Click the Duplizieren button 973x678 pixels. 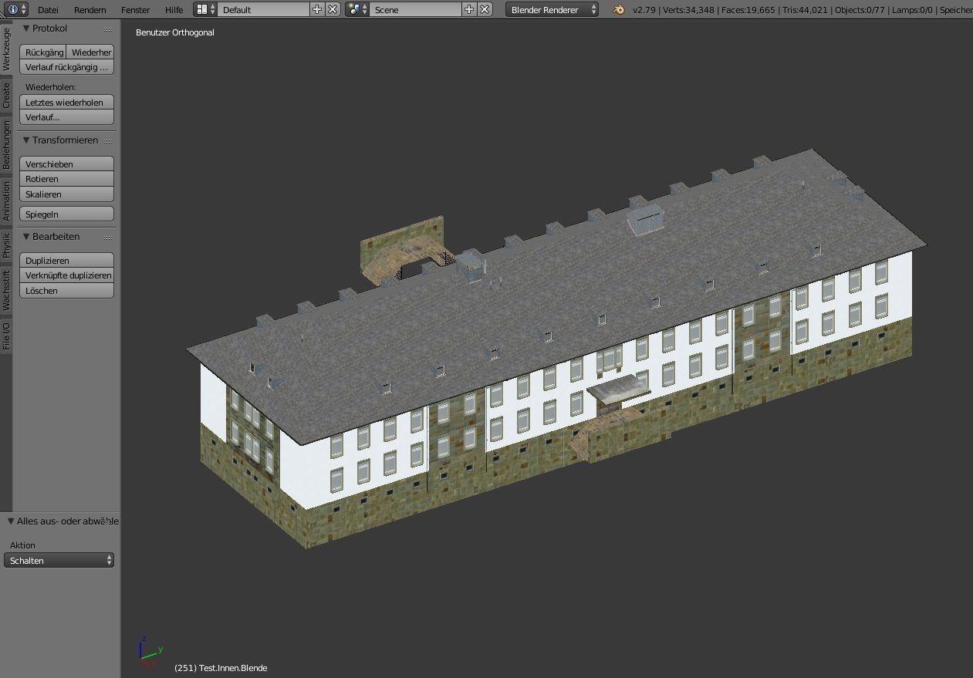point(66,260)
